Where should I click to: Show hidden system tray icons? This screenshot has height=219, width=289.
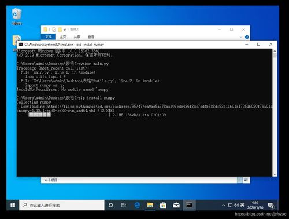coord(224,205)
